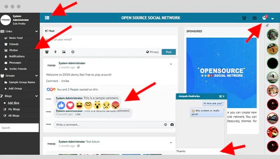Collapse the Blogs sidebar section
Viewport: 280px width, 159px height.
click(x=36, y=96)
